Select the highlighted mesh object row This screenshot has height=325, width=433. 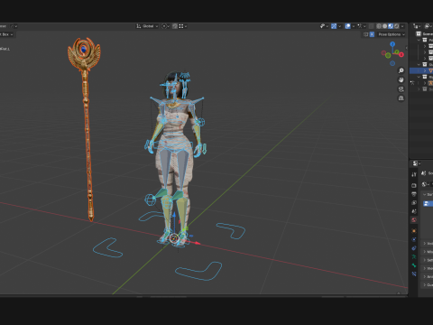(421, 70)
